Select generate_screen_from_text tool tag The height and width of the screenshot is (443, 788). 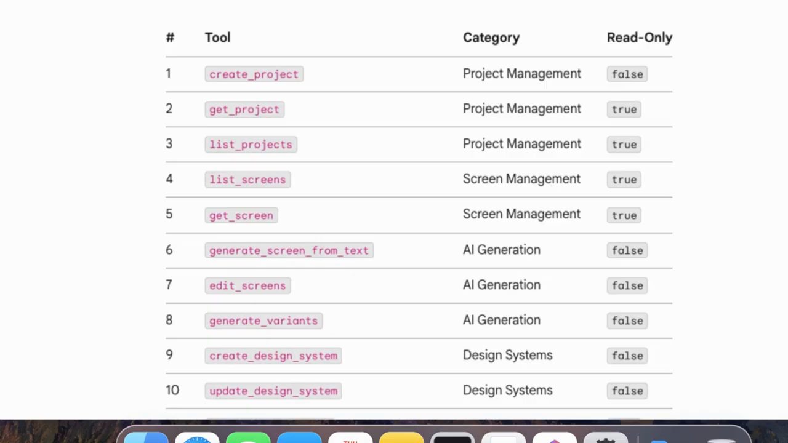pos(289,250)
